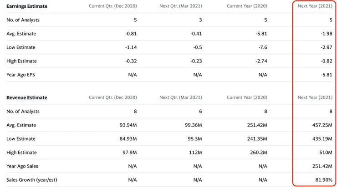Click Next Qtr. (Mar 2021) revenue column header
The image size is (337, 189).
click(180, 97)
